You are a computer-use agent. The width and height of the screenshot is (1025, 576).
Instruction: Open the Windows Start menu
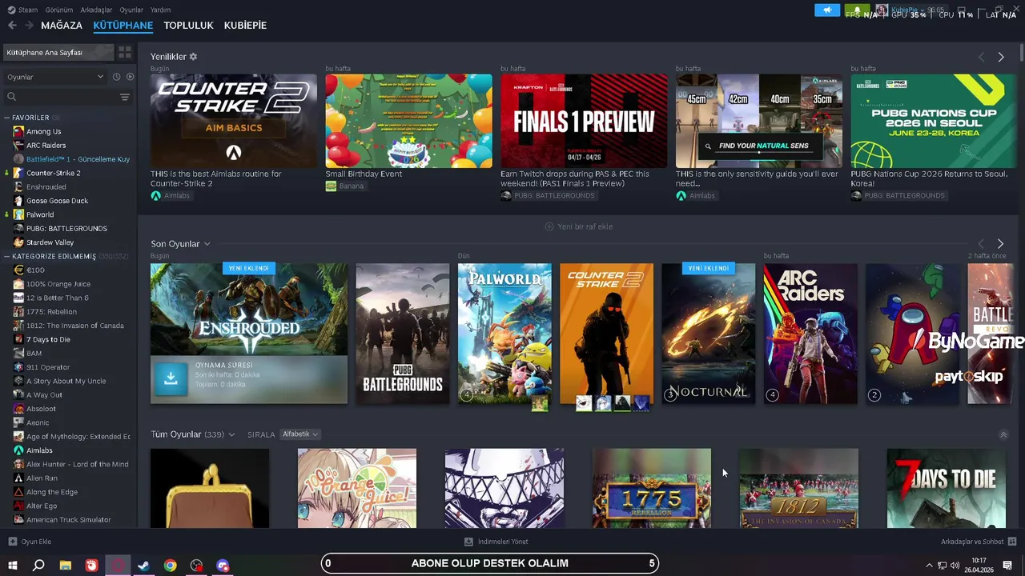[12, 565]
